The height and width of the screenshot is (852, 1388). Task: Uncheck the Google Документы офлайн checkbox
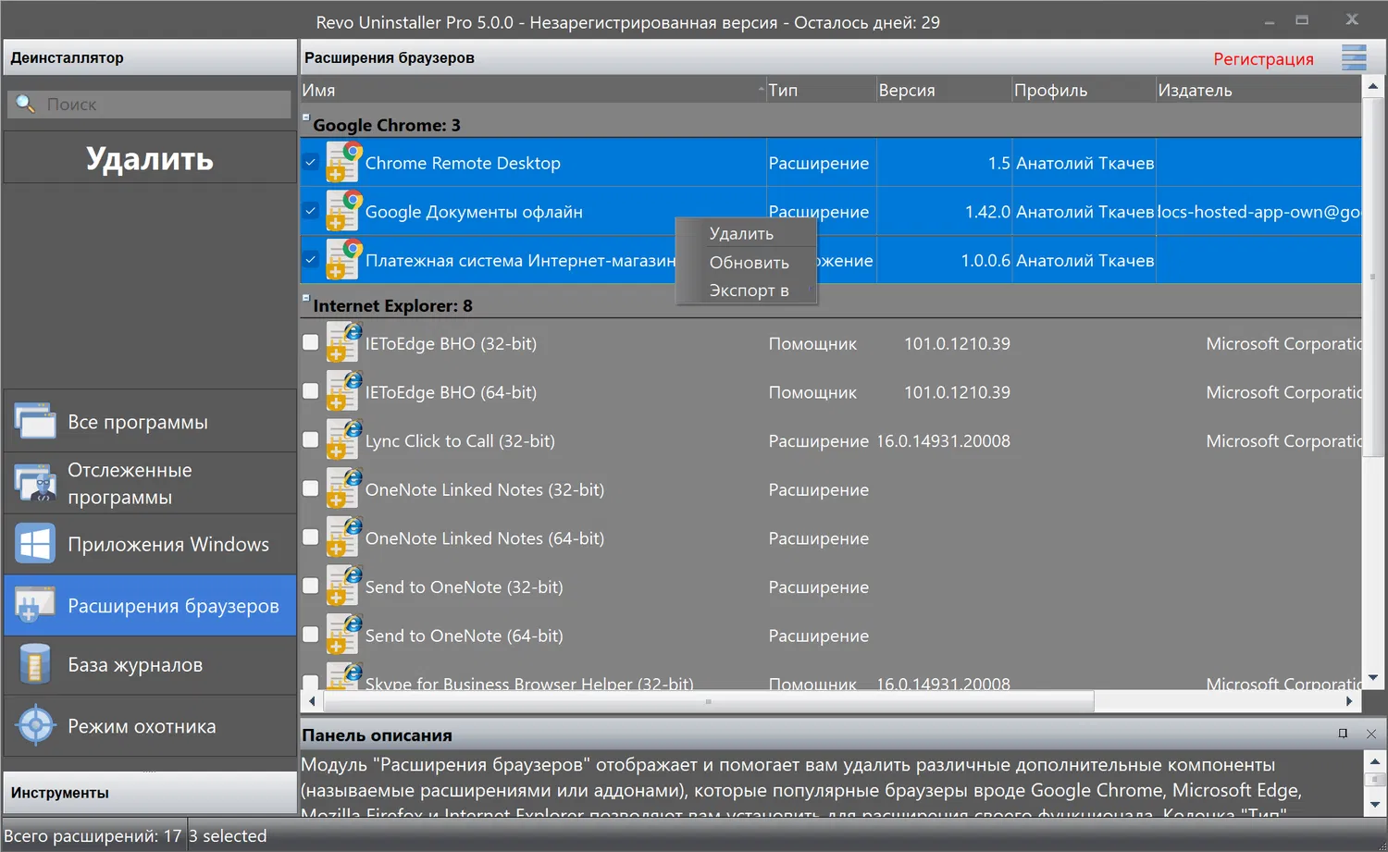(311, 211)
